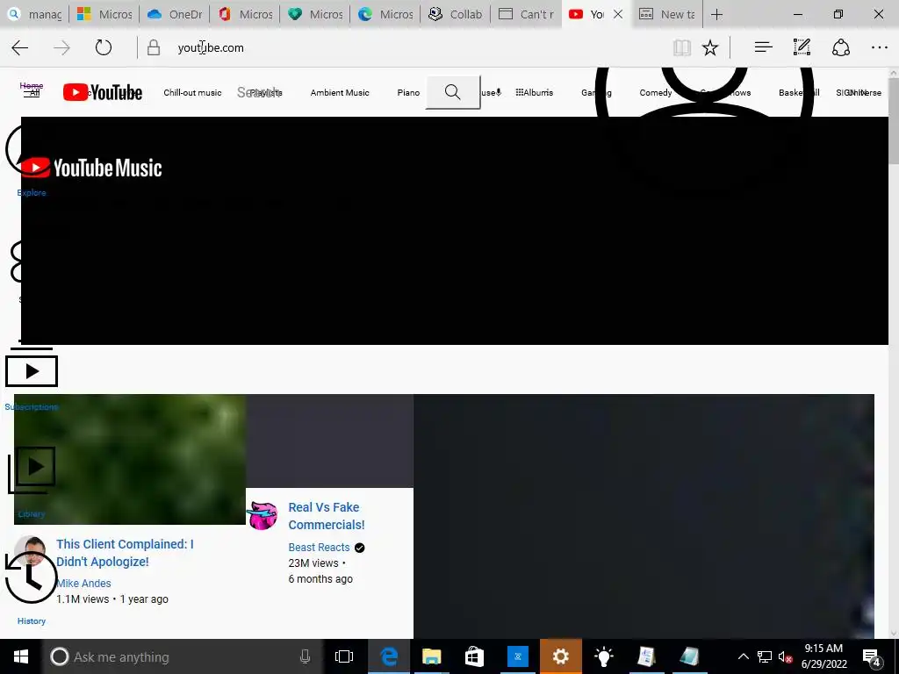Open Settings gear on the taskbar

[x=561, y=656]
